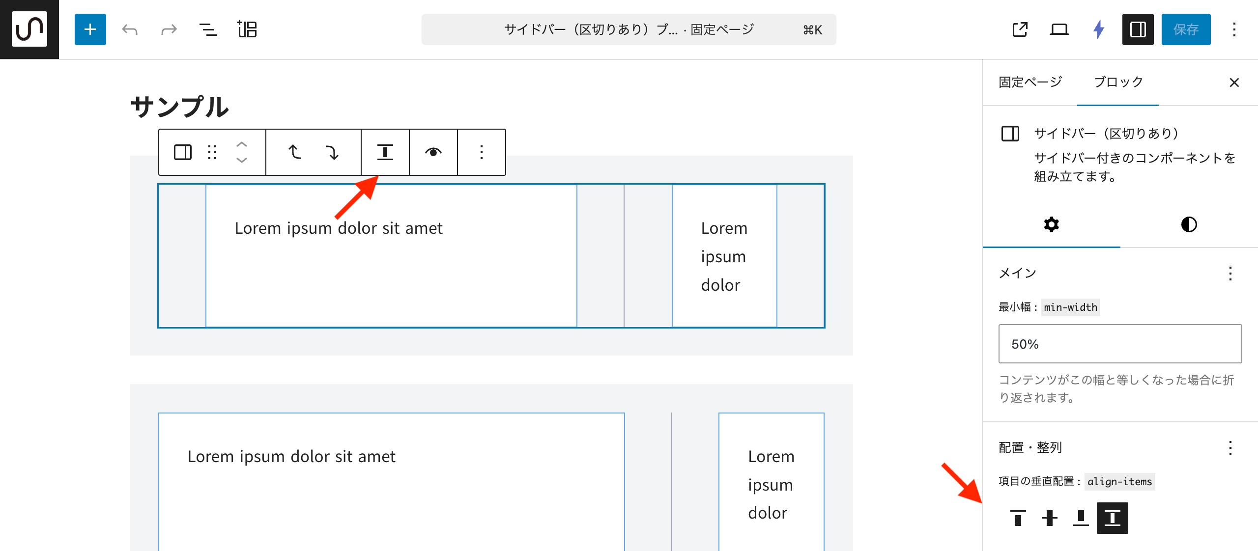Click the block toolbar stretch alignment icon
The height and width of the screenshot is (551, 1258).
385,152
